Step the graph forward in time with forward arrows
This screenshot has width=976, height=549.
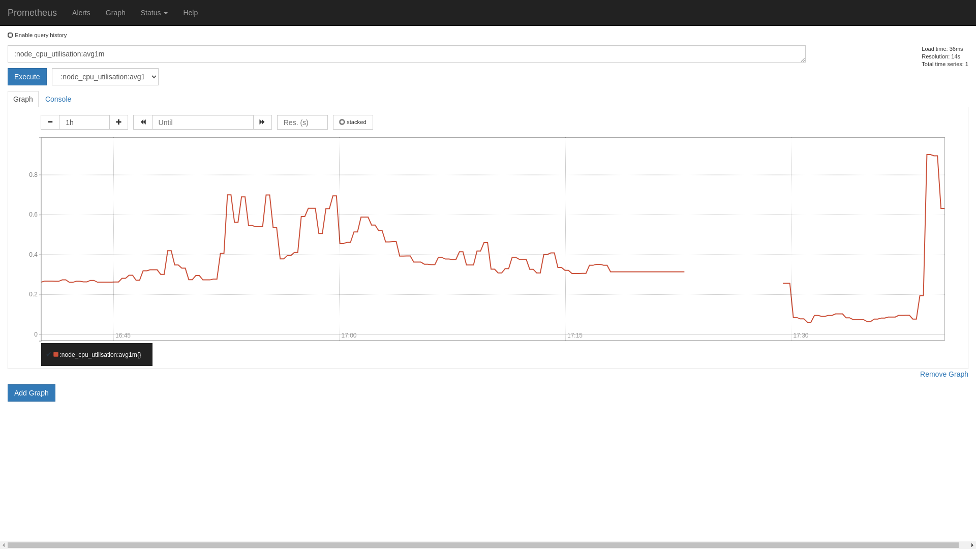click(262, 122)
